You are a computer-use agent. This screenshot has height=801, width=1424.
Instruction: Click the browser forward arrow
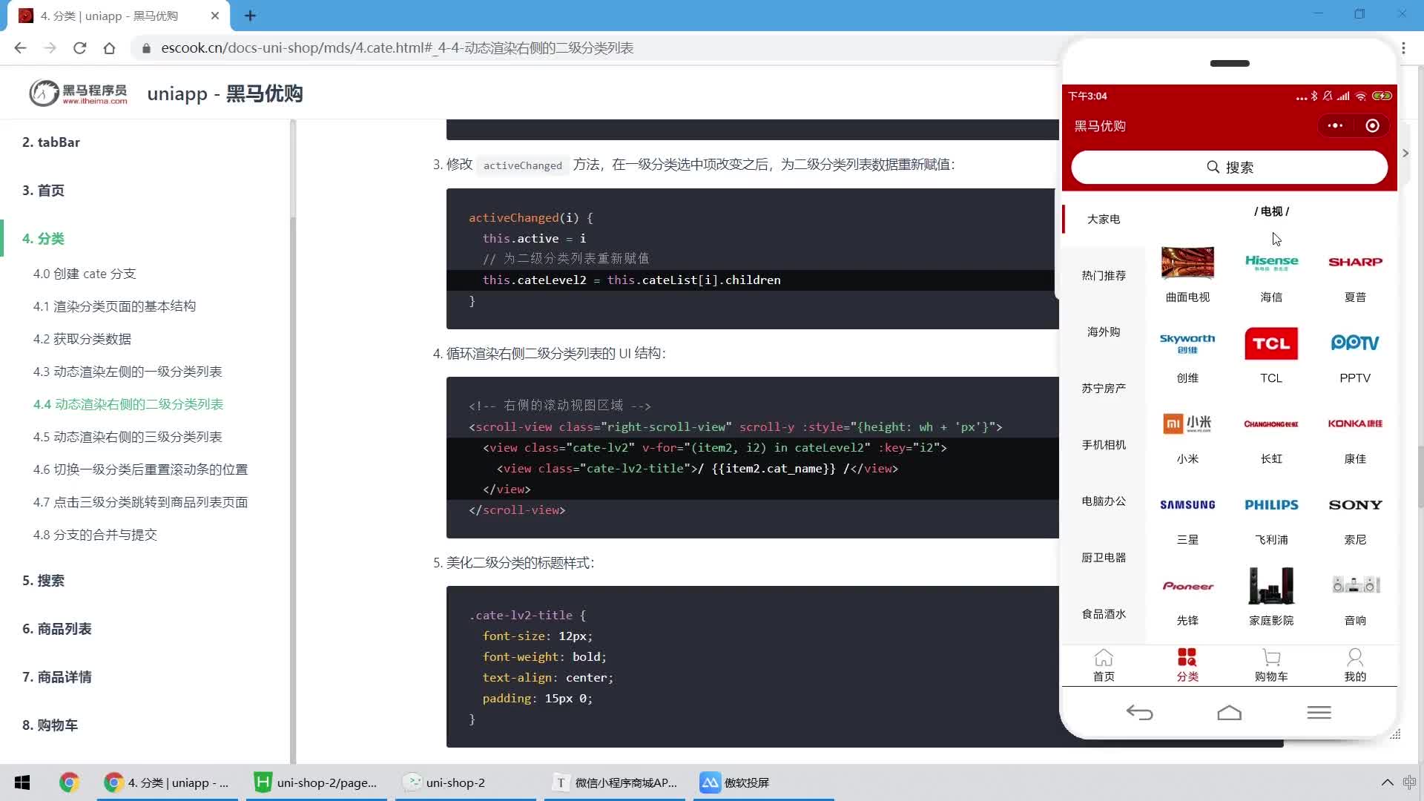point(50,48)
